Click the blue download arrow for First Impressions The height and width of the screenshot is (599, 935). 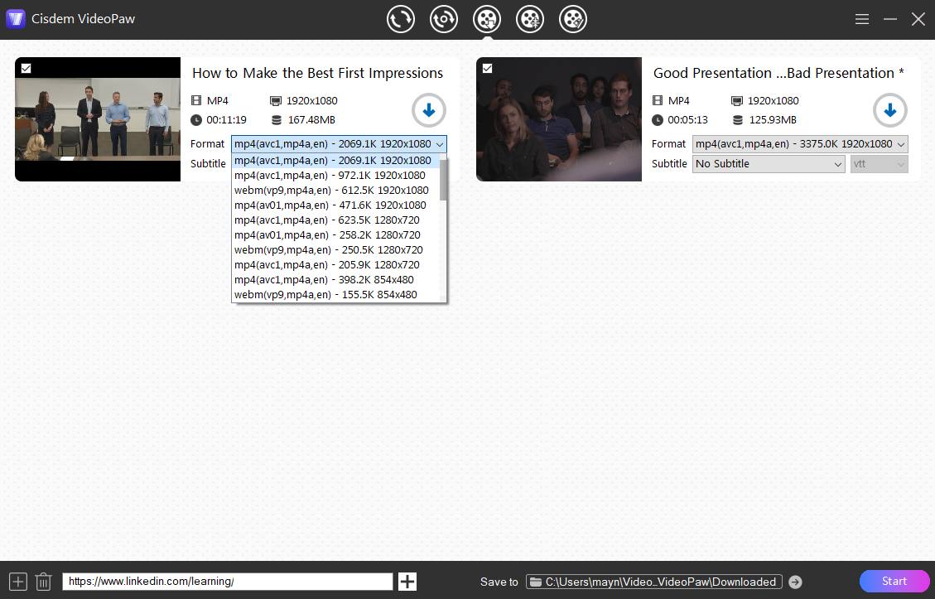[429, 110]
